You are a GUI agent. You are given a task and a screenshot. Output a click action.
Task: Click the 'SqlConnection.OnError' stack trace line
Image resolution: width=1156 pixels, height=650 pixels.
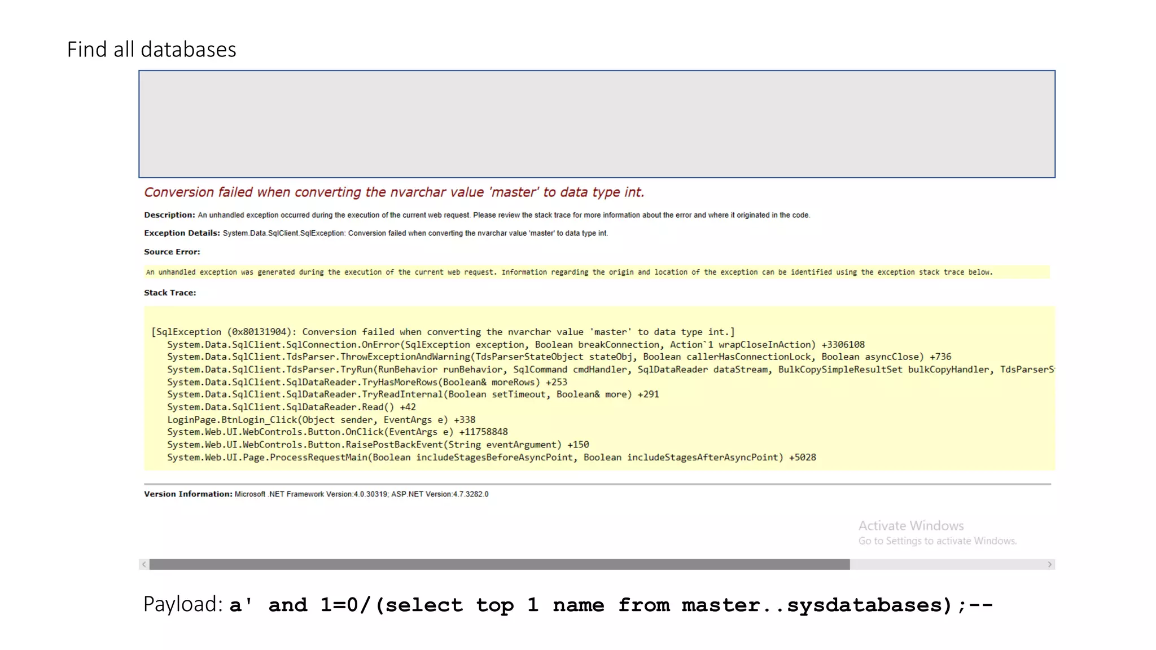point(516,345)
